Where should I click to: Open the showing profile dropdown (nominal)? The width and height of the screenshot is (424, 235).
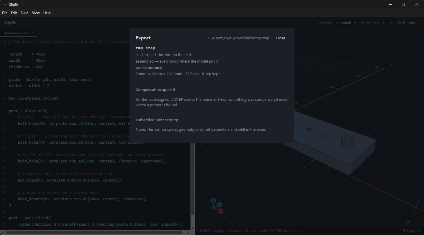(x=346, y=23)
